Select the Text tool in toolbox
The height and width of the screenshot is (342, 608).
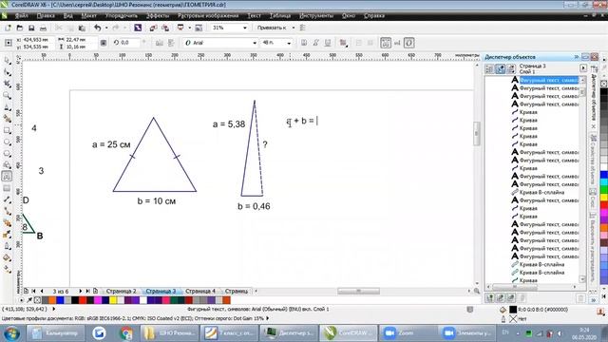click(x=7, y=177)
